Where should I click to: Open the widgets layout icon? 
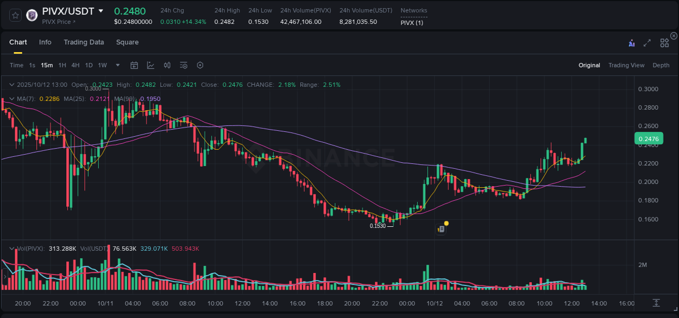pyautogui.click(x=664, y=42)
